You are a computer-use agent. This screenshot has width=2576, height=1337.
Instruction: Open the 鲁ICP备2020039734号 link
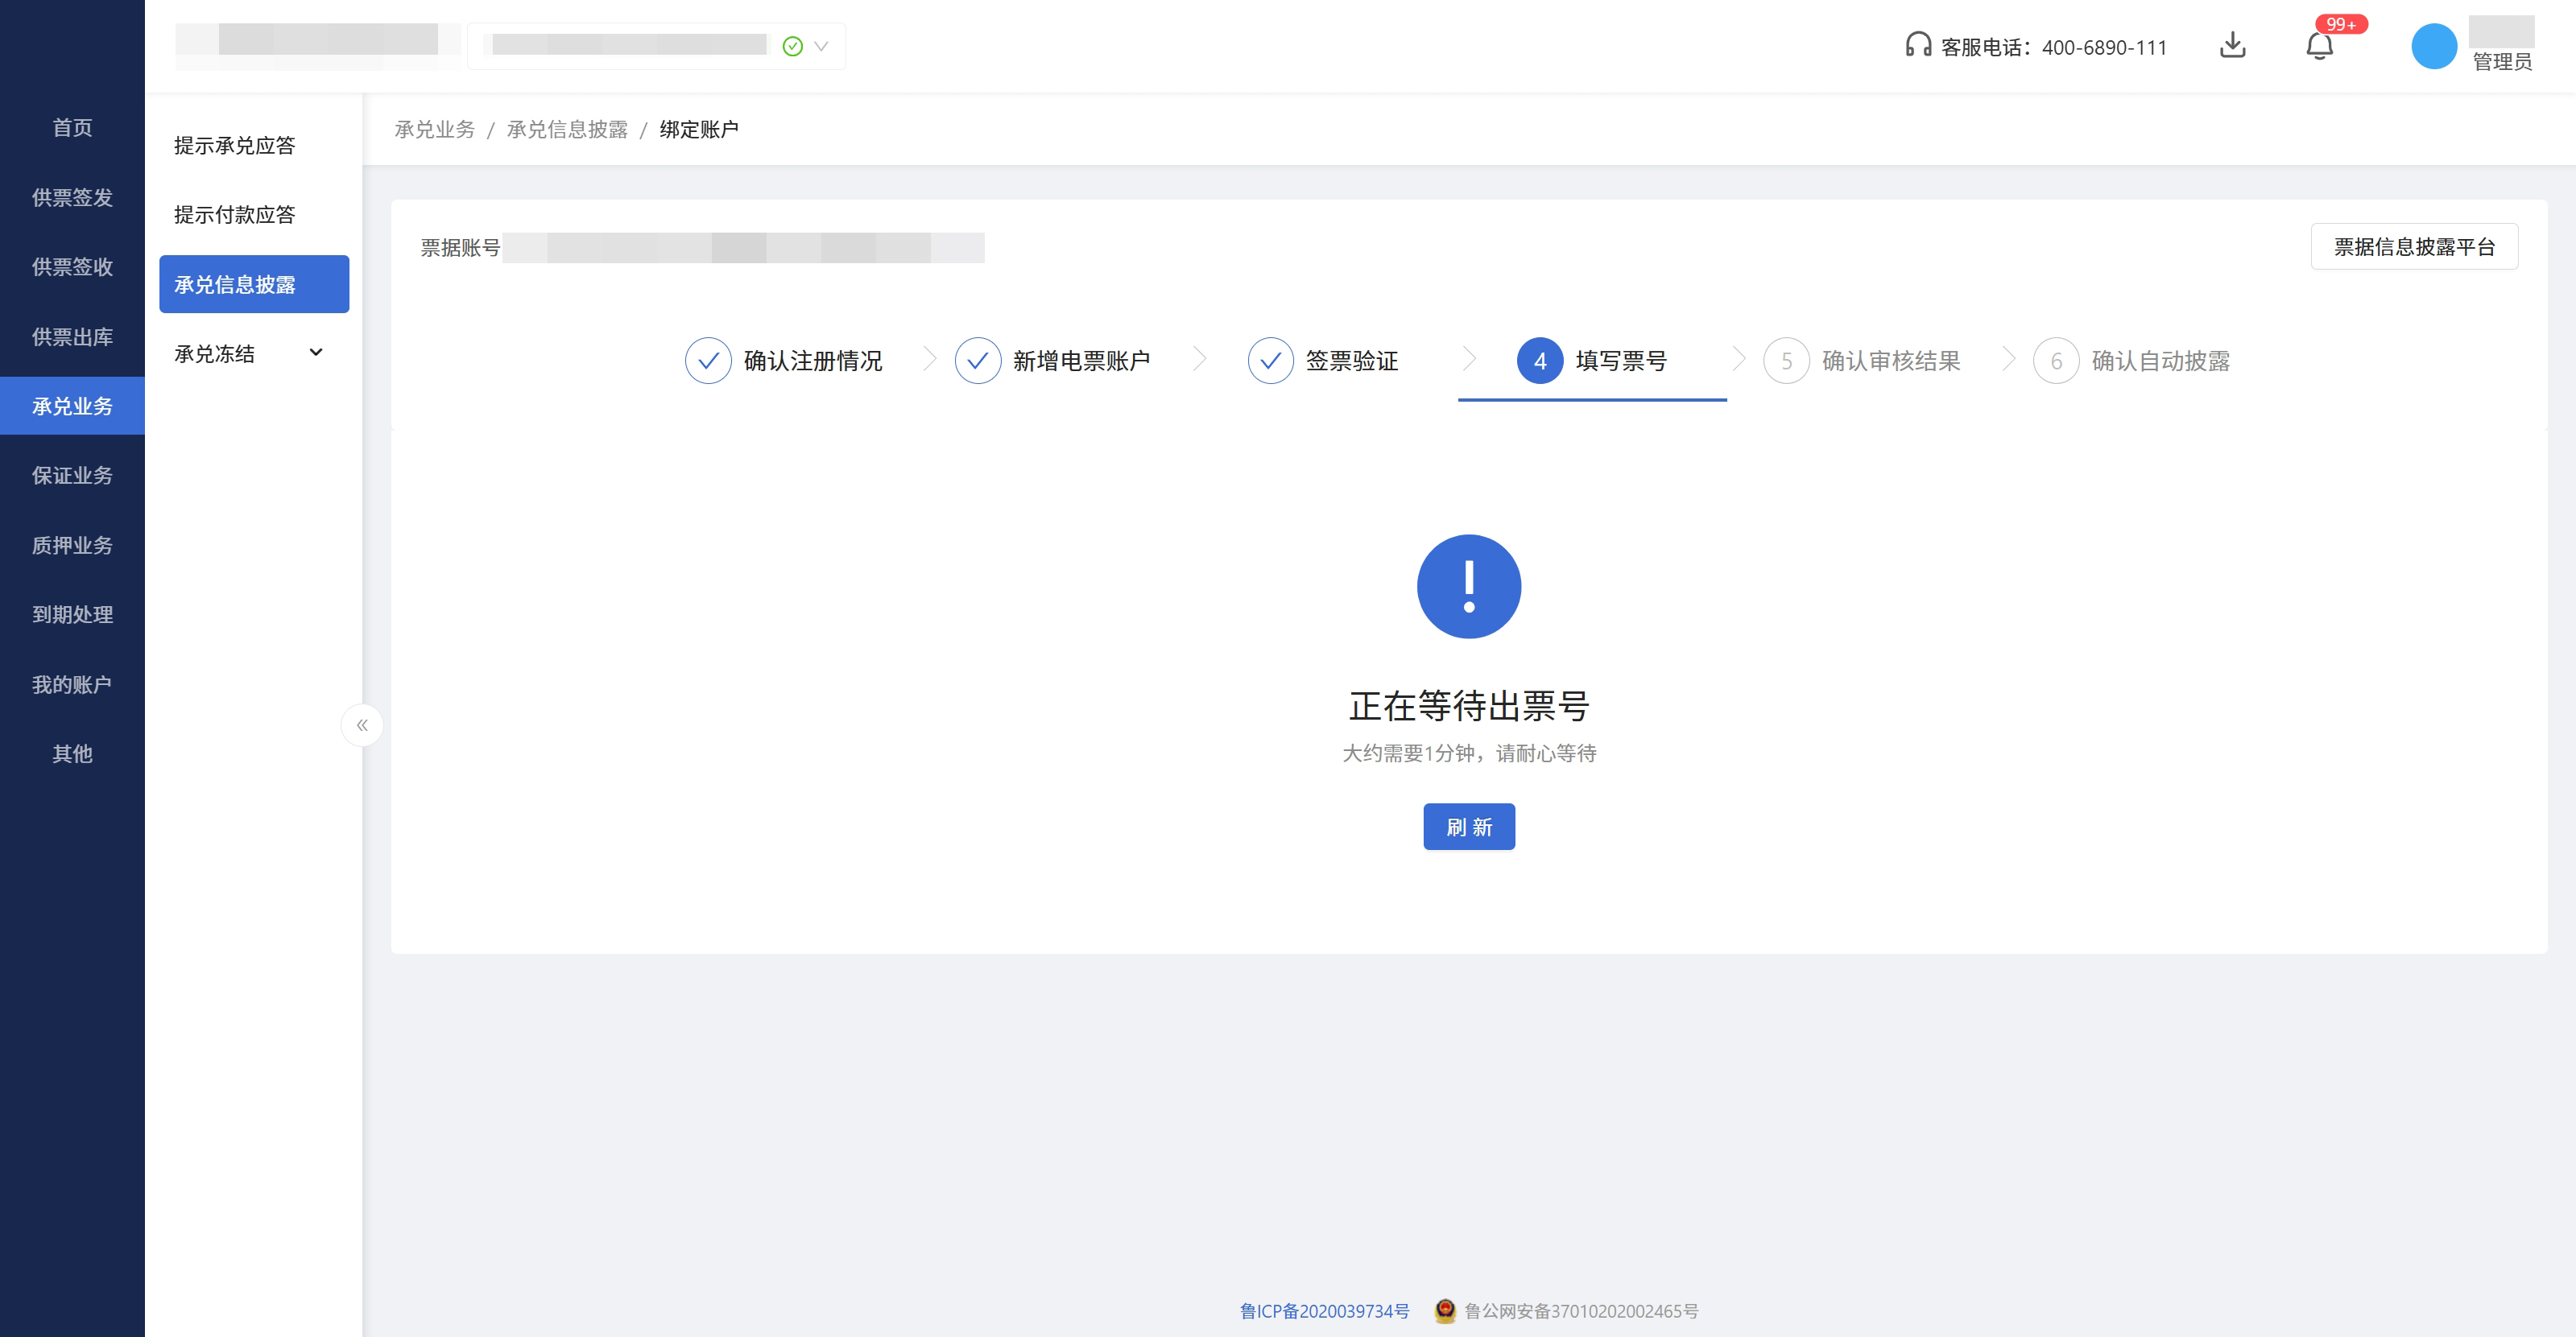click(1324, 1311)
